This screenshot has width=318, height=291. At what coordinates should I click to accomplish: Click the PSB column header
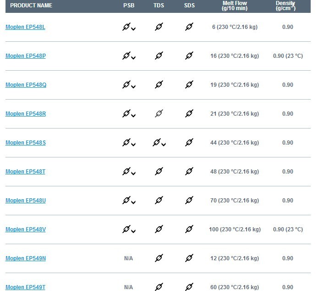point(129,6)
